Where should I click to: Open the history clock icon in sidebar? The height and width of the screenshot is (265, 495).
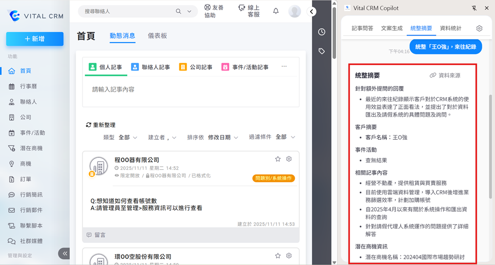point(322,32)
